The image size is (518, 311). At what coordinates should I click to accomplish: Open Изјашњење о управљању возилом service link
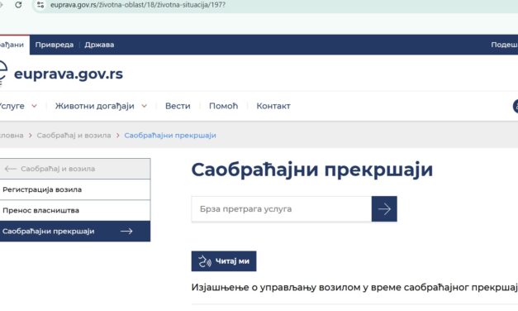354,288
